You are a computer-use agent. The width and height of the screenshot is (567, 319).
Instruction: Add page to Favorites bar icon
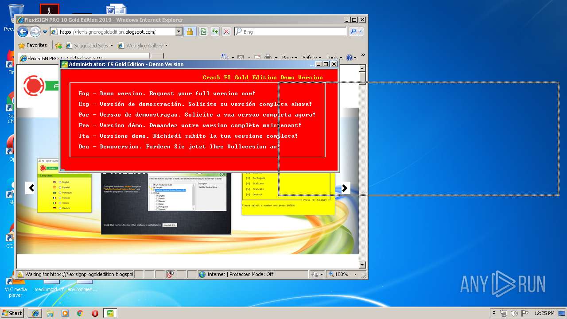click(58, 45)
